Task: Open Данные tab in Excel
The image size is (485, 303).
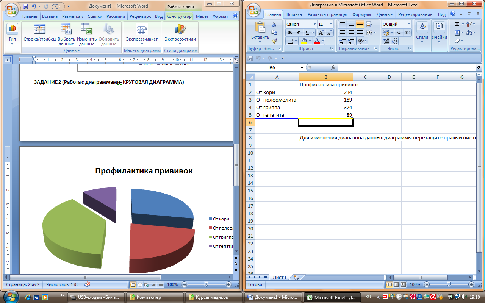Action: tap(385, 14)
